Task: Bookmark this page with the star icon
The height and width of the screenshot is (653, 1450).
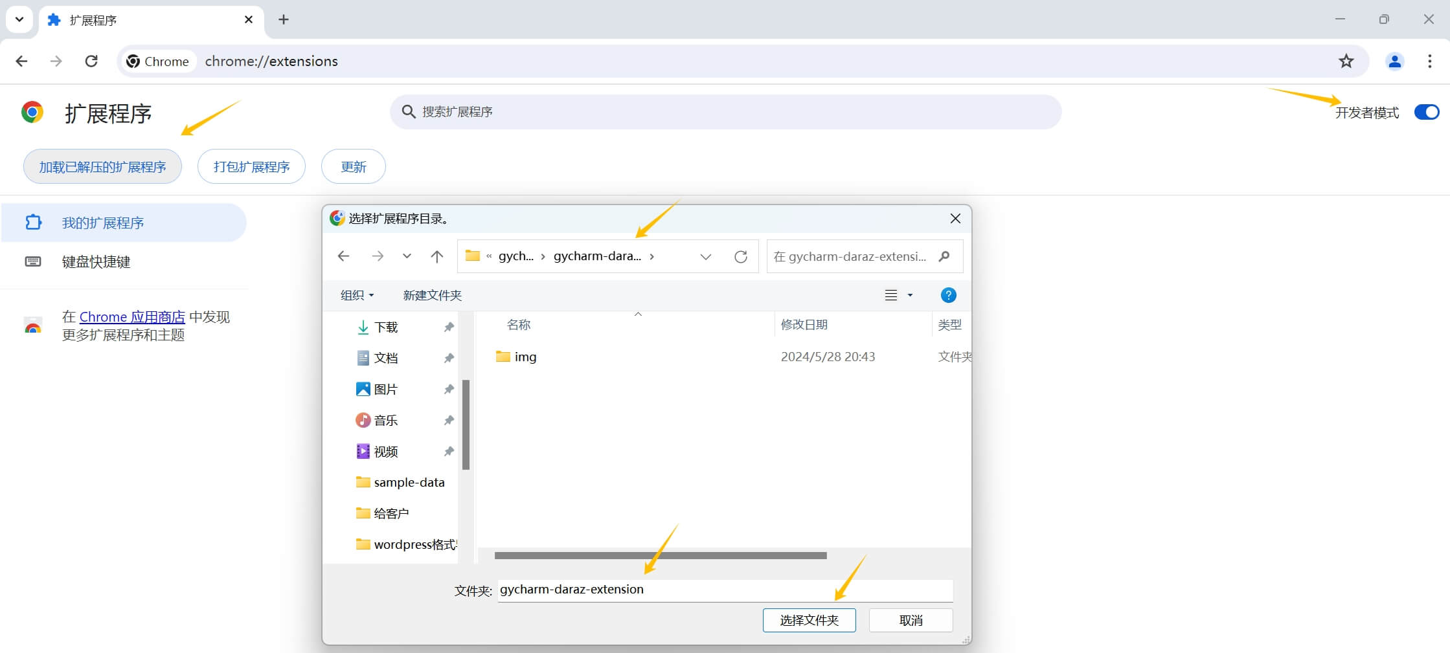Action: tap(1346, 61)
